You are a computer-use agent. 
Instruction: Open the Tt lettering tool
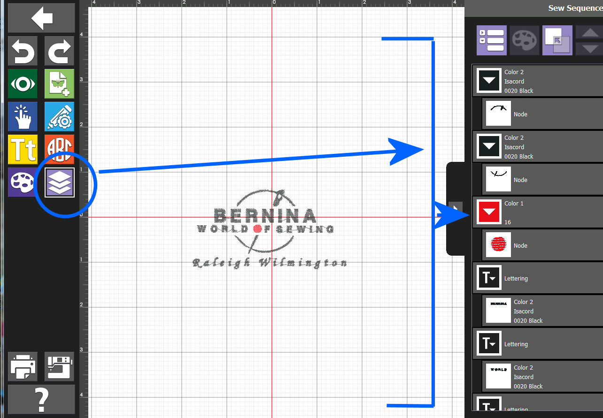[23, 149]
